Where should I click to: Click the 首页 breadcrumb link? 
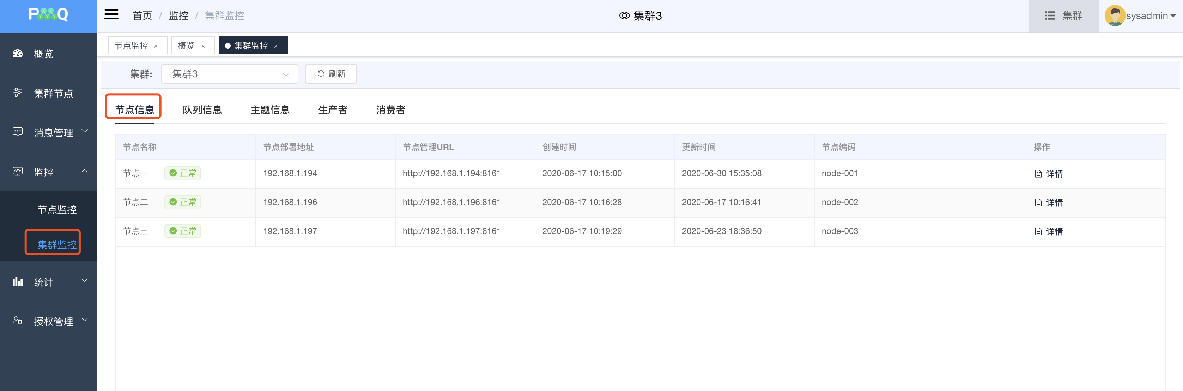(x=142, y=15)
